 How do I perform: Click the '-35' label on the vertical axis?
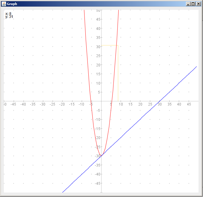pos(98,165)
